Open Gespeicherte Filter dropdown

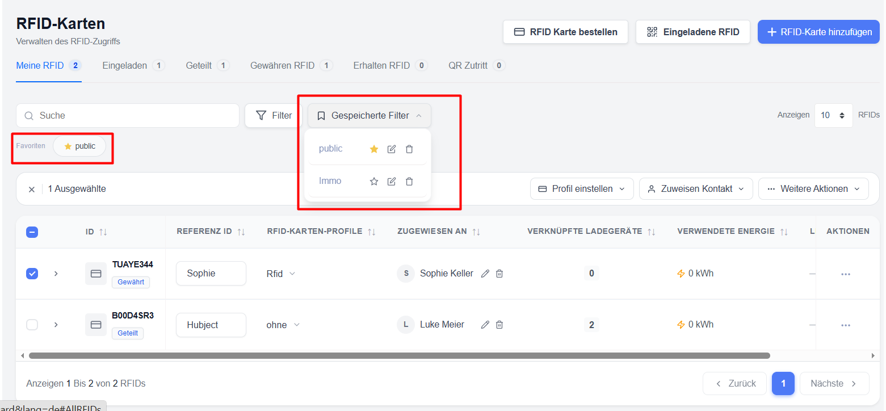369,116
